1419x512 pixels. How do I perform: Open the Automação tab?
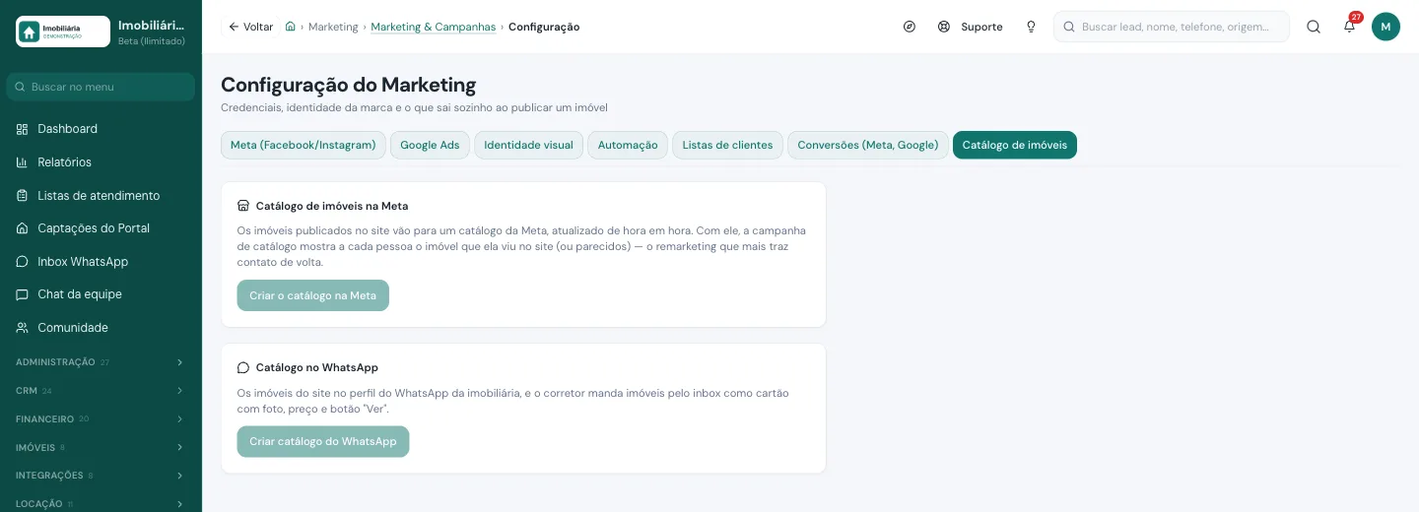tap(628, 145)
